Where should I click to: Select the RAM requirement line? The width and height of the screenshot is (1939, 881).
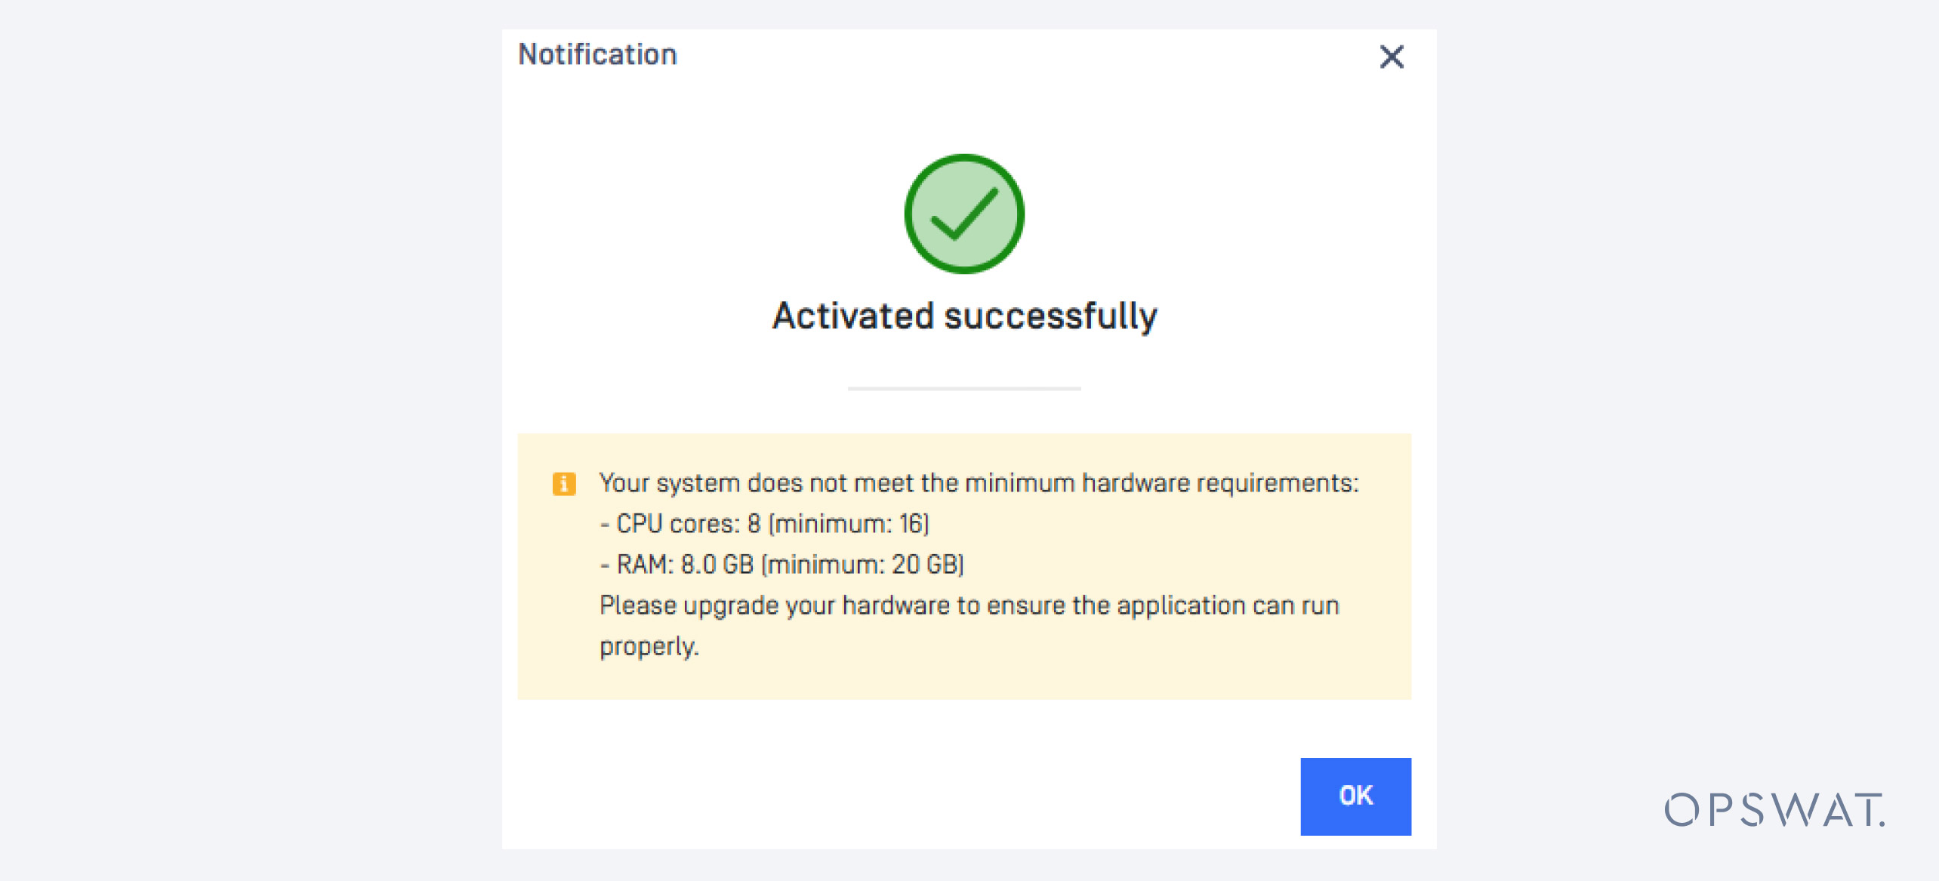(781, 563)
